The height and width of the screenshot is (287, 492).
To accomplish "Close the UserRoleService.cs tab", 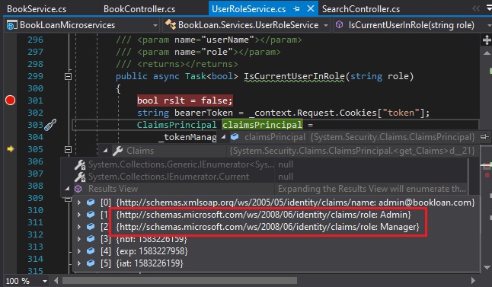I will 311,8.
